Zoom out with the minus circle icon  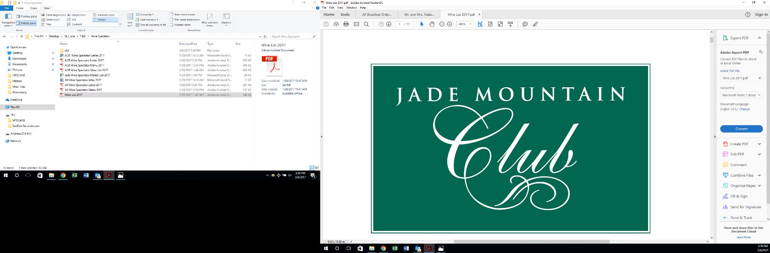click(442, 24)
